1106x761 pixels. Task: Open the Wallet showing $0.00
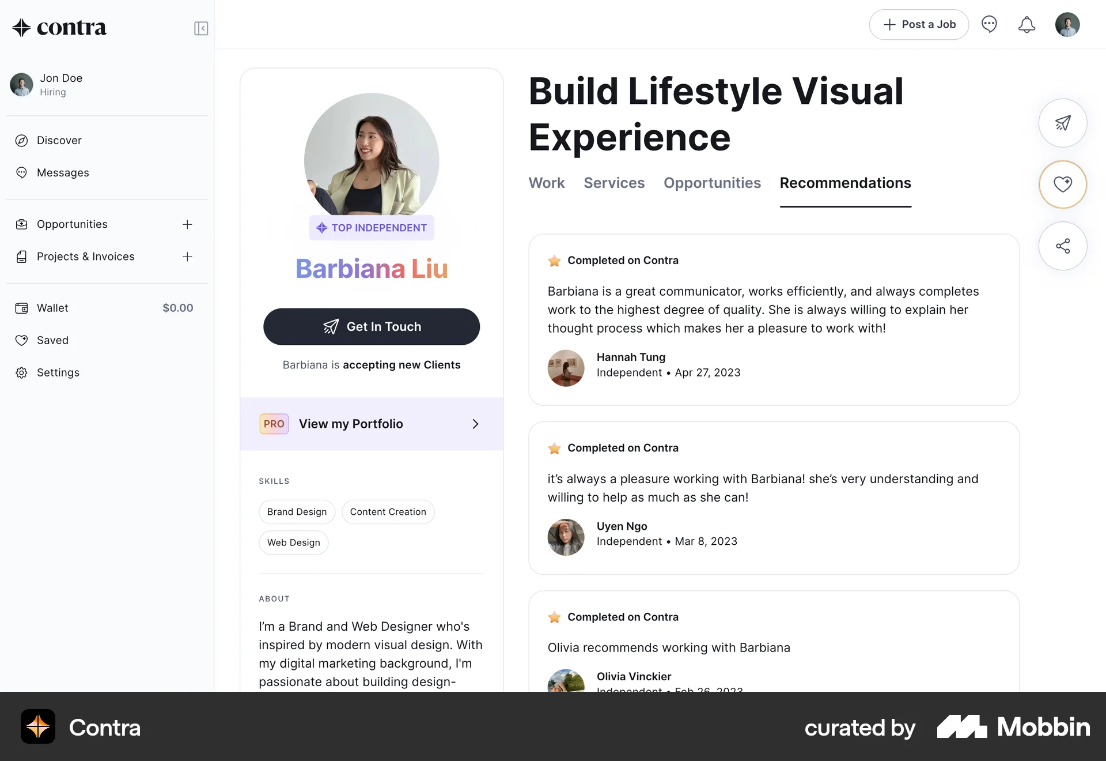pos(52,307)
